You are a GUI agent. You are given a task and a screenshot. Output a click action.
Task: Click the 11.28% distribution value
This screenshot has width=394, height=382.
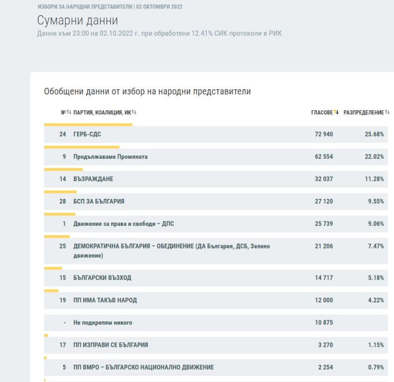point(375,179)
